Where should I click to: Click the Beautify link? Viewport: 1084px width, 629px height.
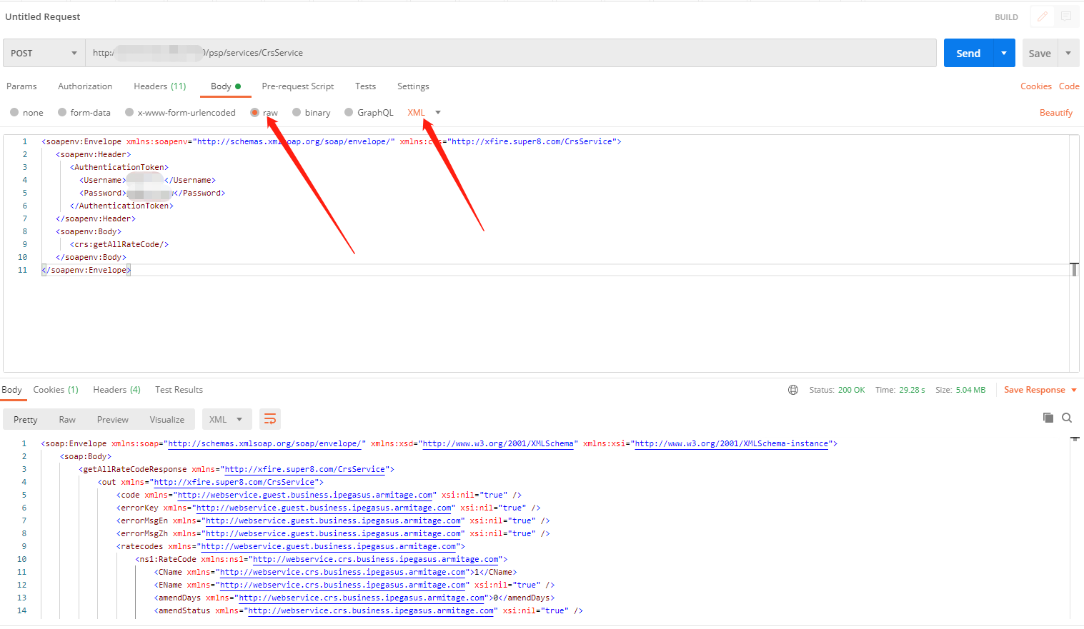[x=1055, y=113]
